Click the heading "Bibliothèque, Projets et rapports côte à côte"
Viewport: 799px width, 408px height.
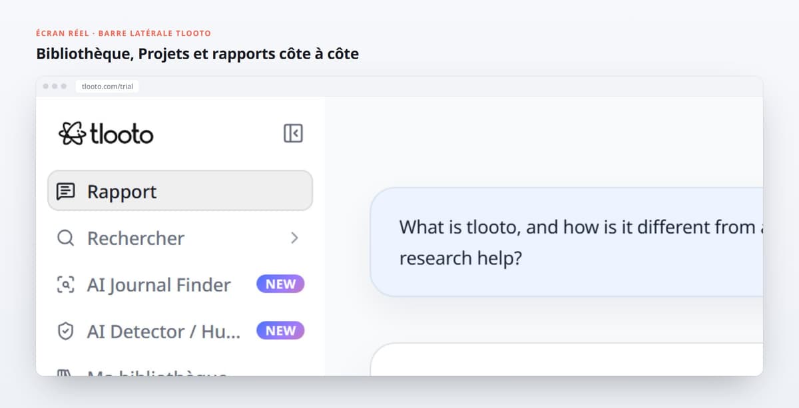[197, 54]
